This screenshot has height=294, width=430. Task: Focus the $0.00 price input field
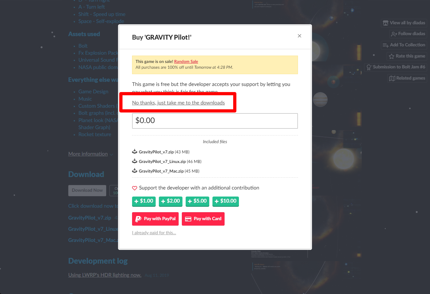215,121
